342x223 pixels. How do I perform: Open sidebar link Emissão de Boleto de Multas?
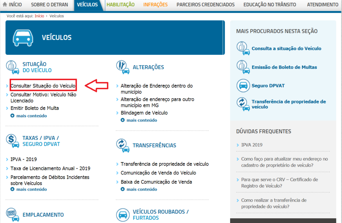point(284,67)
